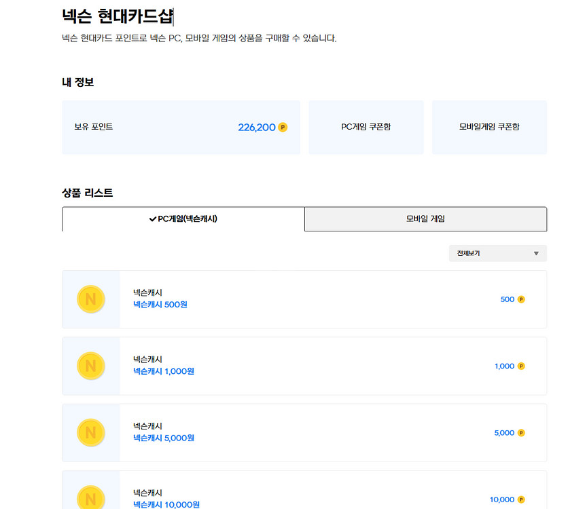
Task: Click the 상품 리스트 heading
Action: [87, 193]
